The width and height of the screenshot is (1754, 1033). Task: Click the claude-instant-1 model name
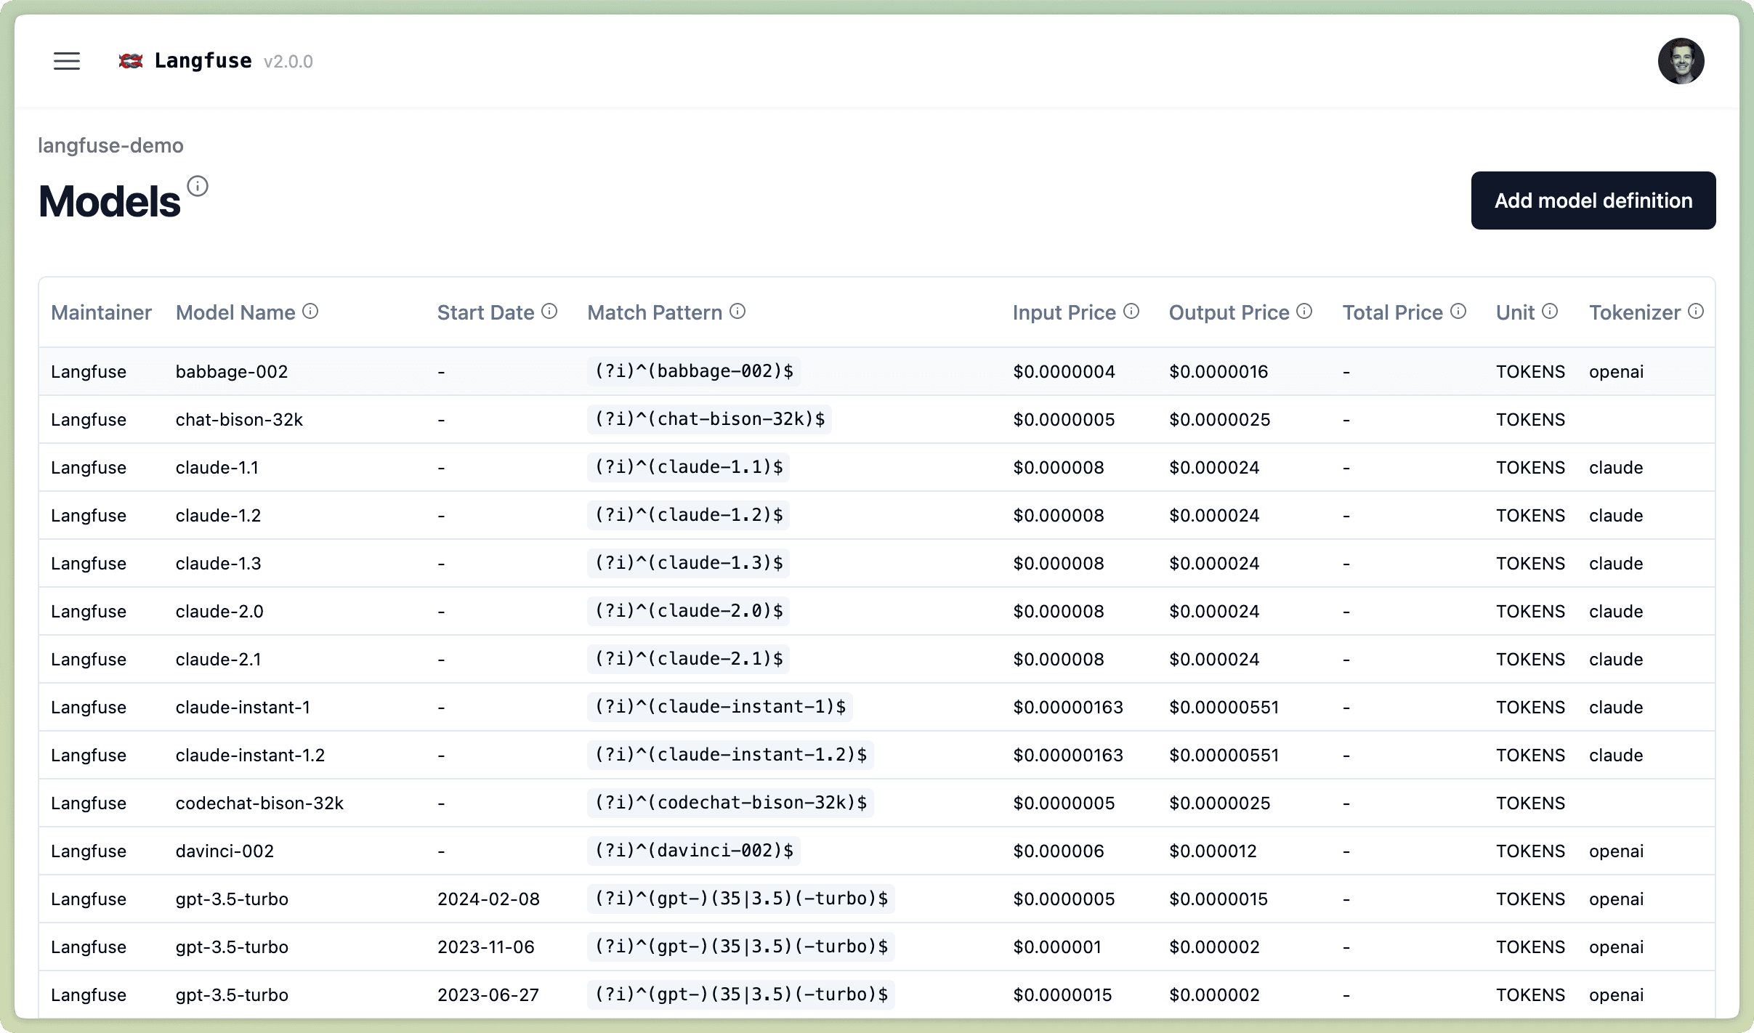point(243,707)
